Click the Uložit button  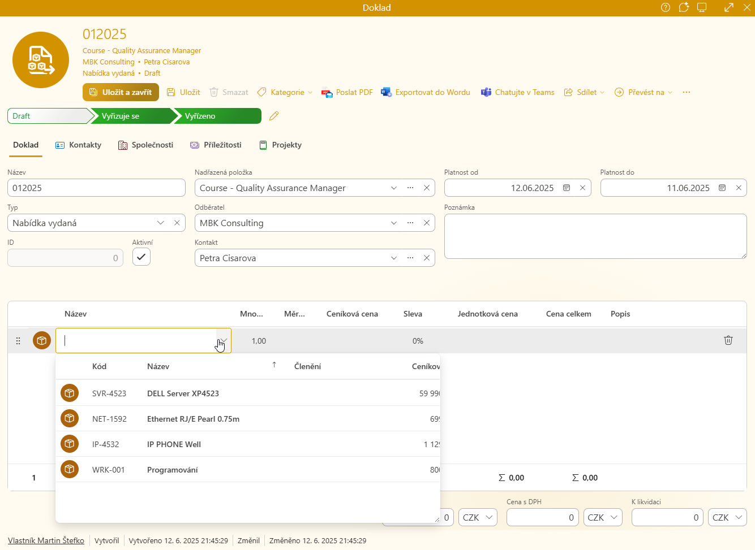pos(183,92)
